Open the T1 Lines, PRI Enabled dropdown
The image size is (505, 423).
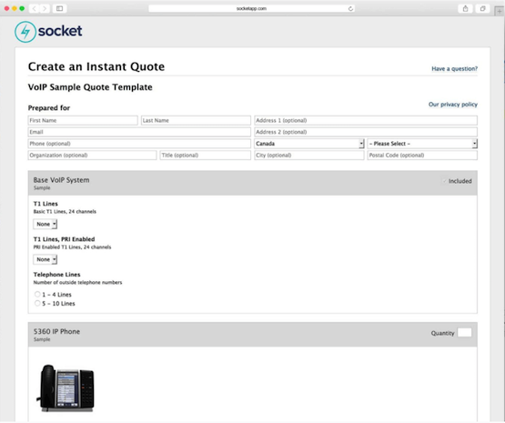point(45,259)
